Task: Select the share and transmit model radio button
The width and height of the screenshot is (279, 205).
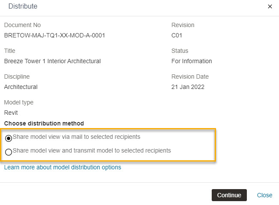Action: [x=9, y=152]
